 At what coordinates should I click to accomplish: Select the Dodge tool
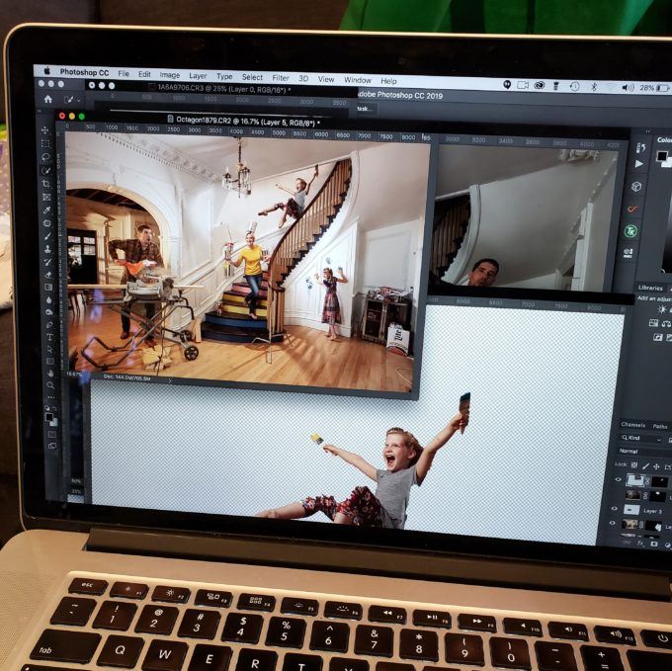pos(48,312)
